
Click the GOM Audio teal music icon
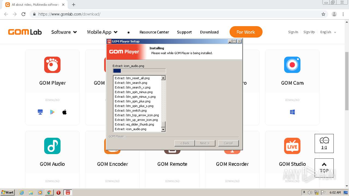(52, 146)
